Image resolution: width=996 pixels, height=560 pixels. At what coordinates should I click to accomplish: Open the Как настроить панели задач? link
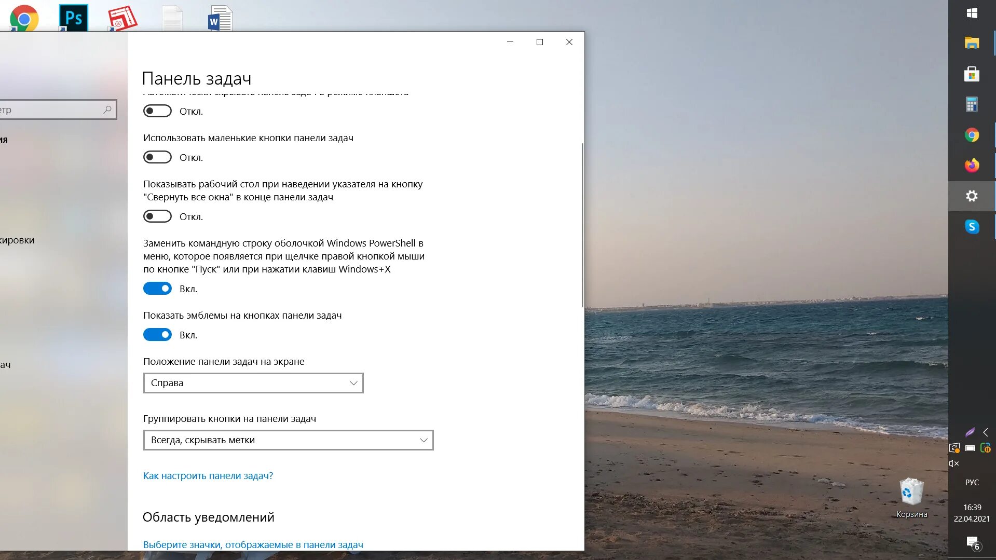pos(208,476)
